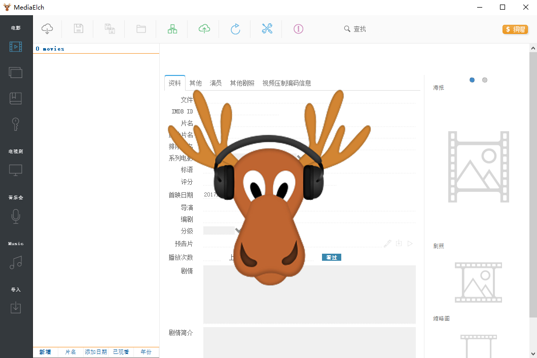Click the green rename structure icon

pyautogui.click(x=172, y=29)
